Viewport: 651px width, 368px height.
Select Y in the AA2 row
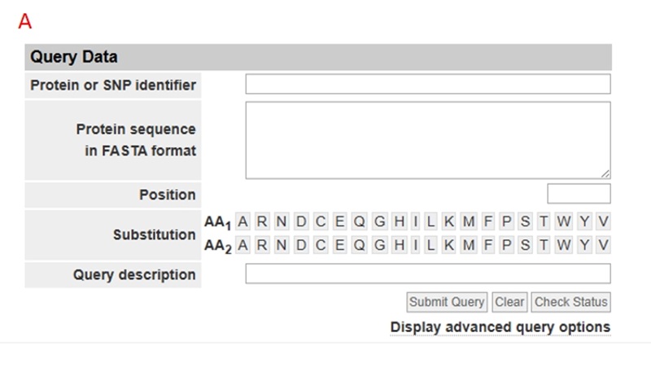click(x=584, y=245)
